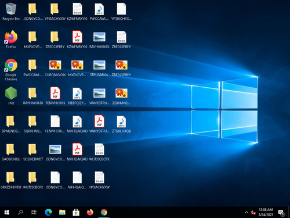Viewport: 290px width, 218px height.
Task: Open the clock showing 12:08 AM
Action: pos(266,212)
